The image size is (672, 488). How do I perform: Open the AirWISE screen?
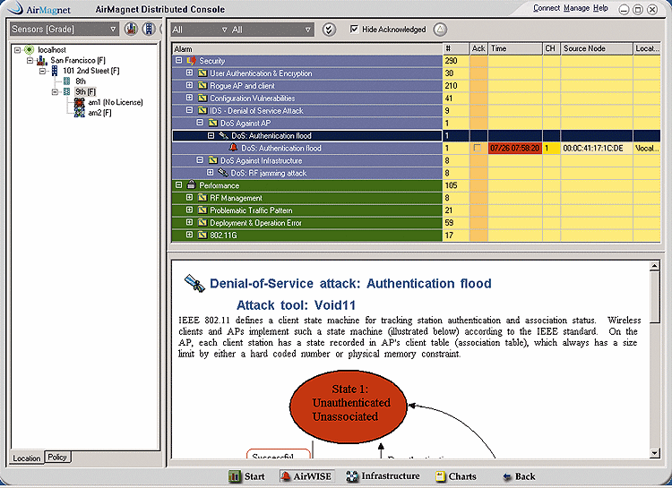306,476
